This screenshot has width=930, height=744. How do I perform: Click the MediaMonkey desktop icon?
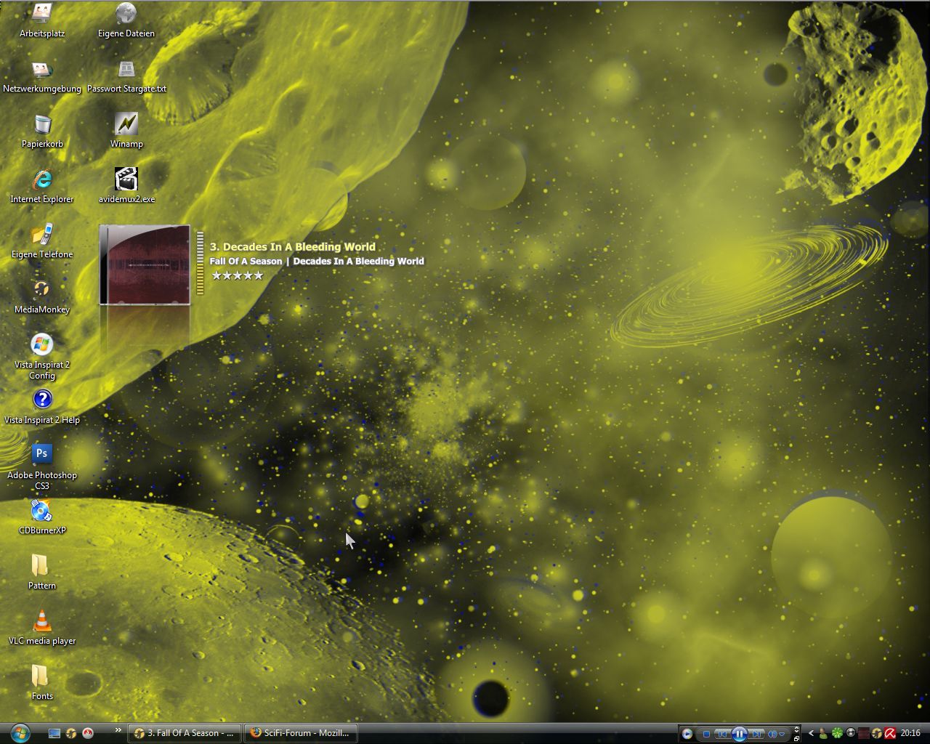click(x=41, y=290)
